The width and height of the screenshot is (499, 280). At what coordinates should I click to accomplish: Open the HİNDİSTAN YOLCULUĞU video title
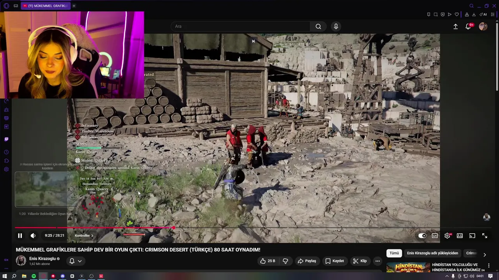coord(458,267)
